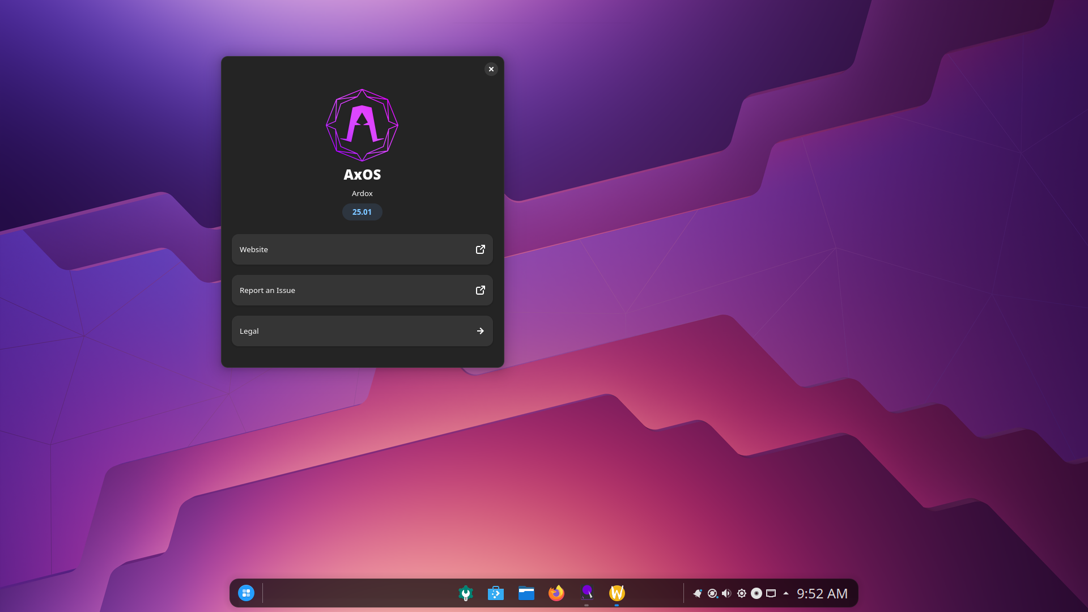Expand the Legal section

(x=362, y=331)
